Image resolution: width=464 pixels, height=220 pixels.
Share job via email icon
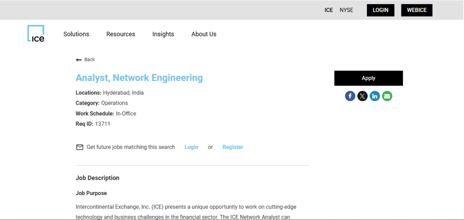click(387, 96)
